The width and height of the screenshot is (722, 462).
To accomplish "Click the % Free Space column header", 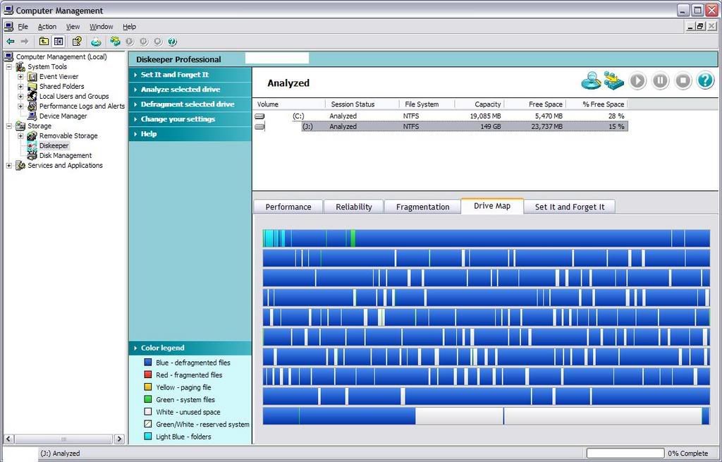I will click(x=596, y=104).
